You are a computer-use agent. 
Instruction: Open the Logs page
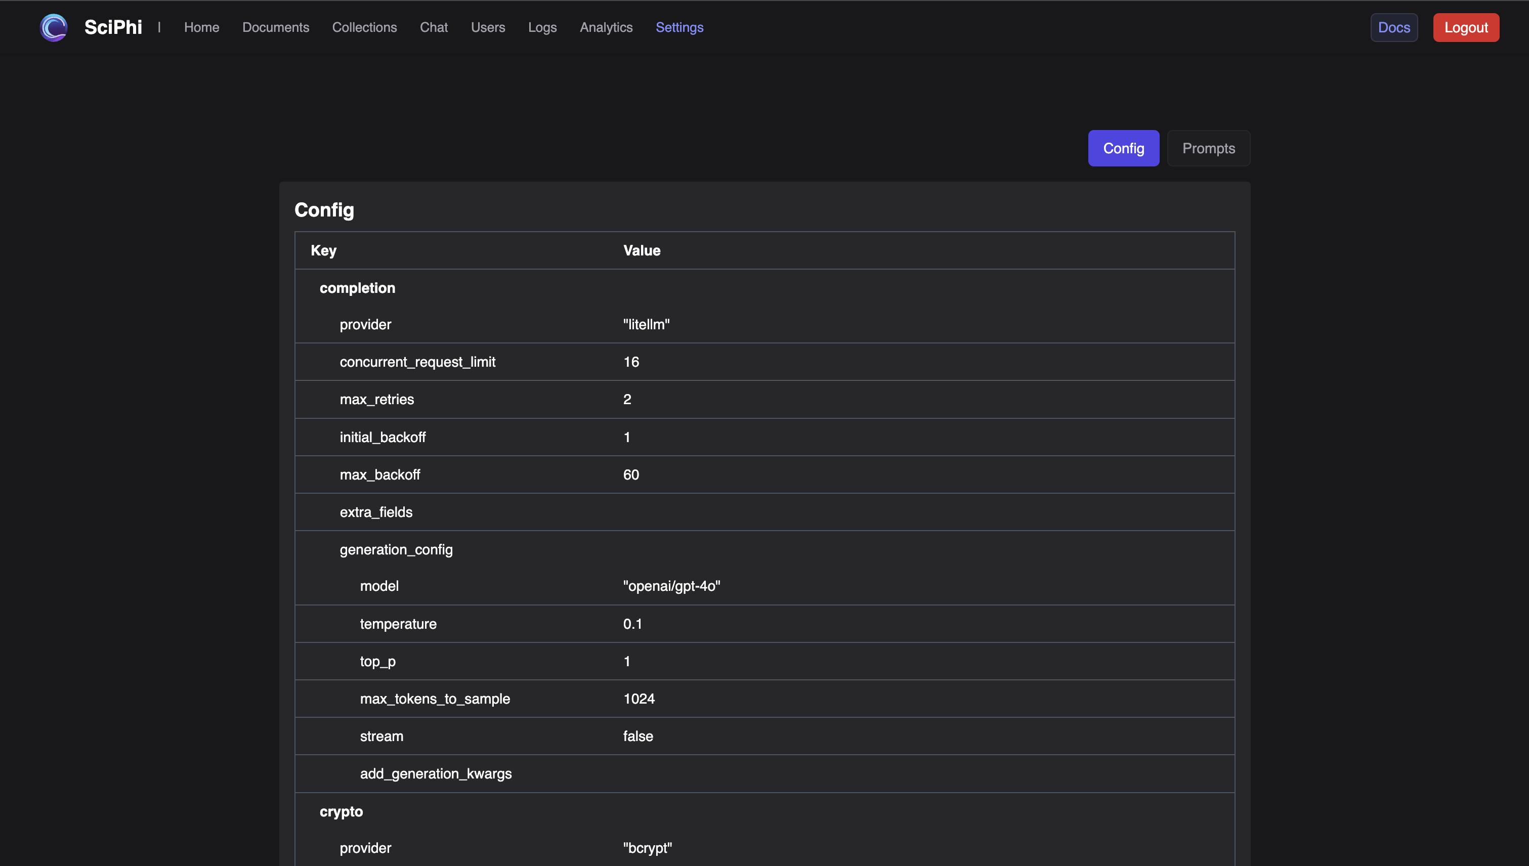click(542, 27)
